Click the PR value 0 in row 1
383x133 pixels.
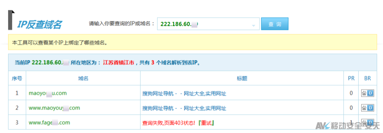351,93
